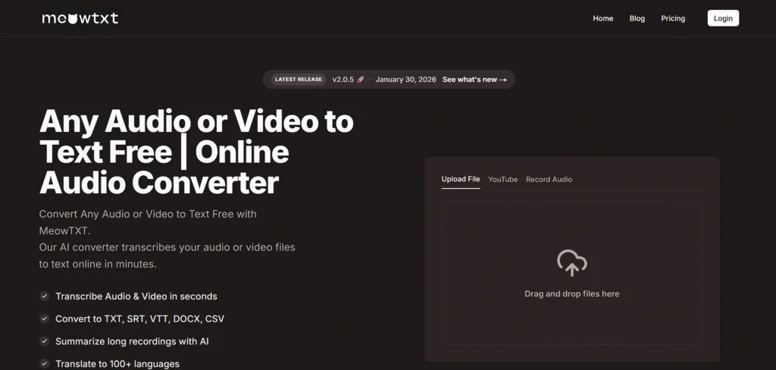Click the Our AI converter transcribes paragraph
This screenshot has width=776, height=370.
point(167,256)
